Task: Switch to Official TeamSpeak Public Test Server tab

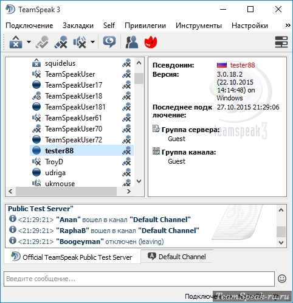Action: [72, 257]
